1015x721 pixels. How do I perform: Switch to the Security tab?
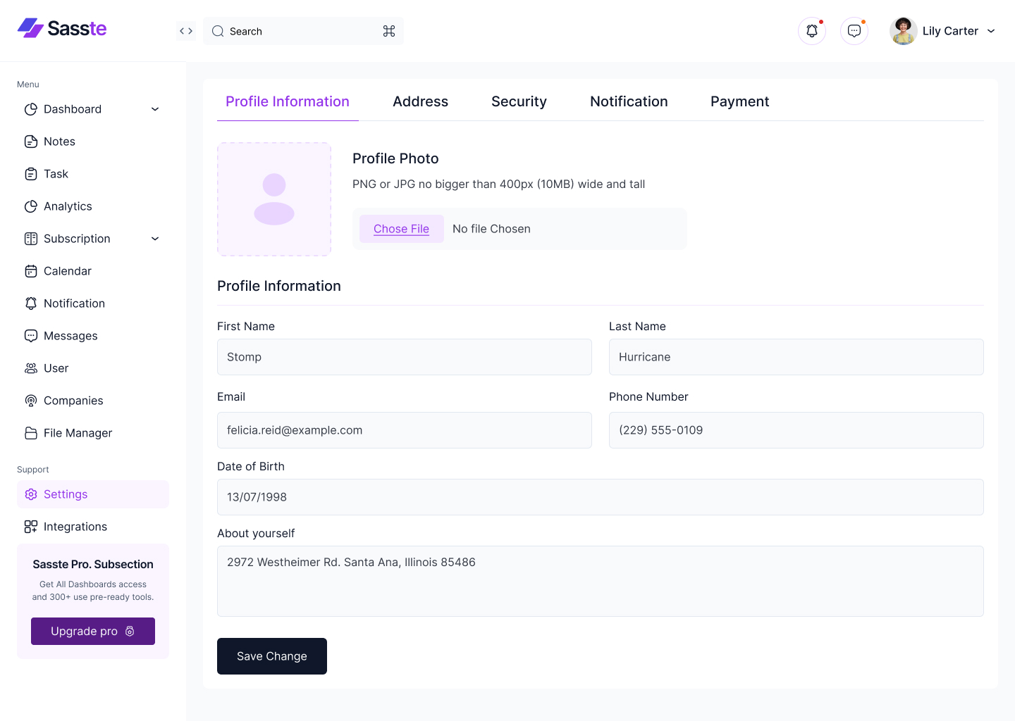pos(519,101)
